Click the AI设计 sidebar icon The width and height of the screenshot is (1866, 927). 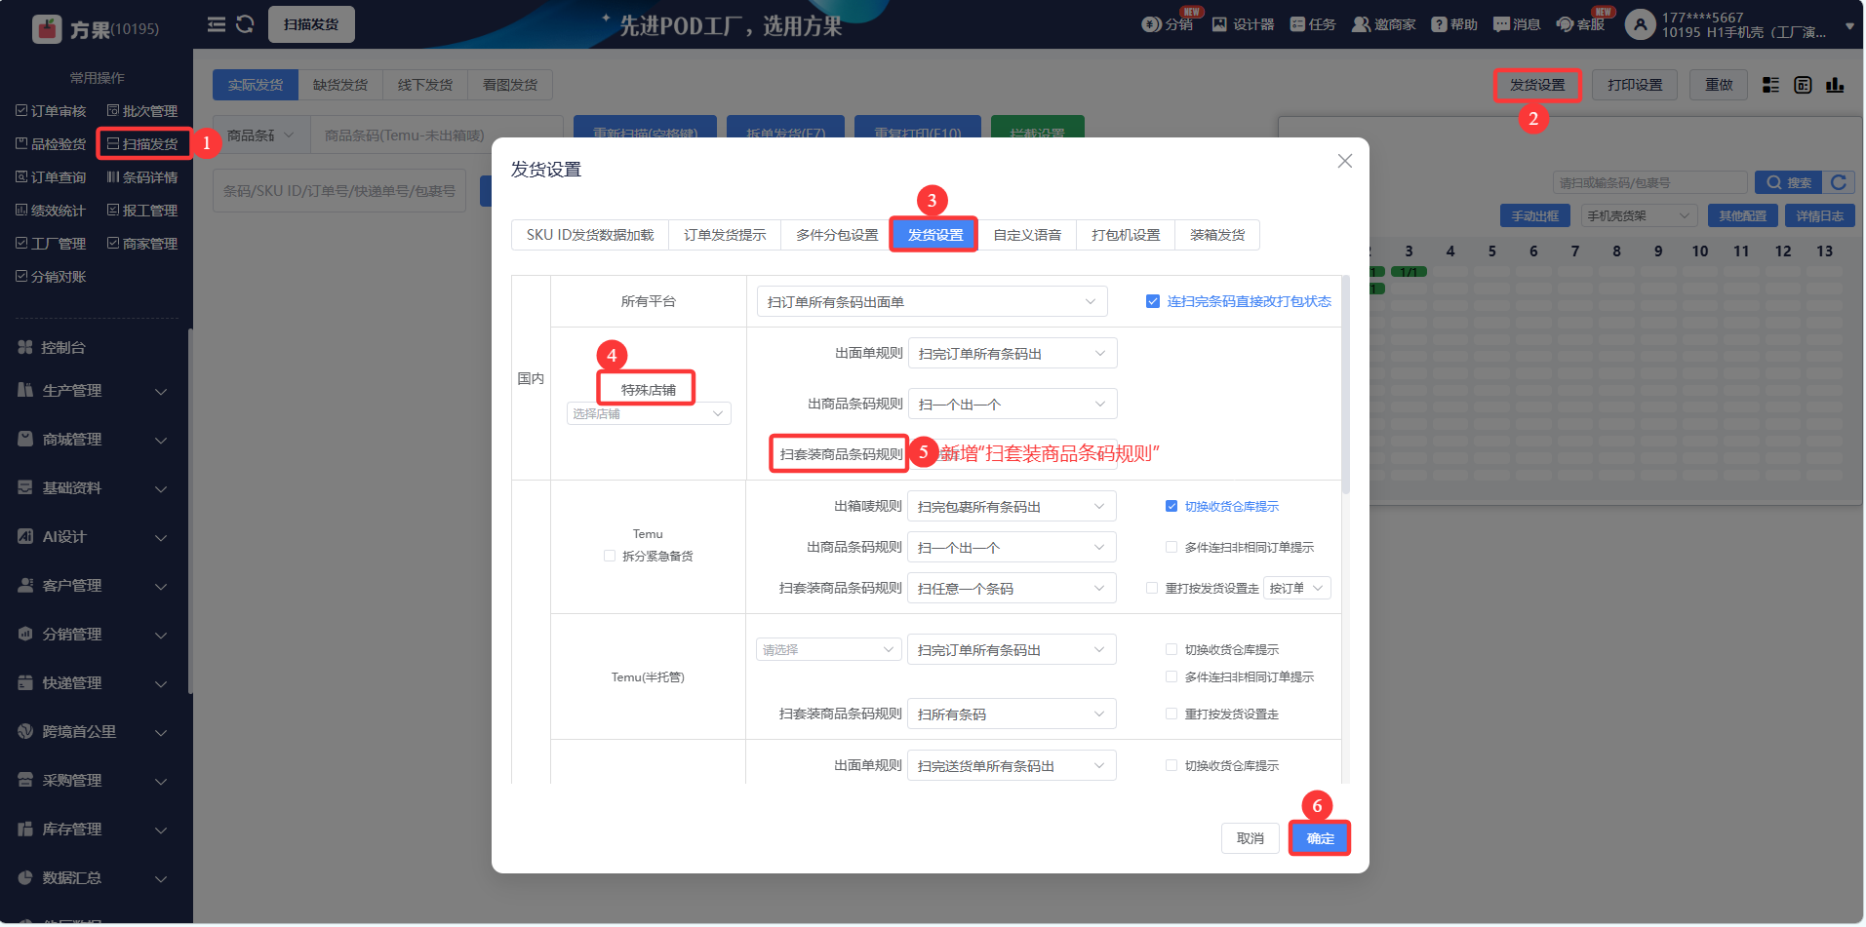(25, 536)
